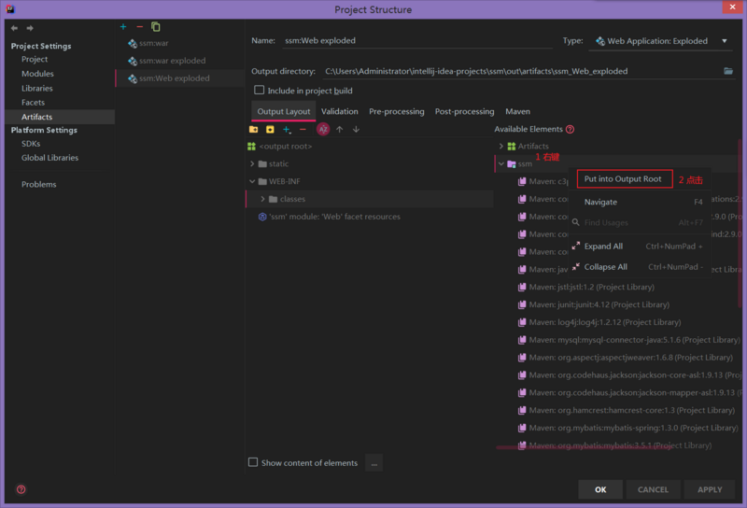The height and width of the screenshot is (508, 747).
Task: Open Project settings page
Action: [x=35, y=59]
